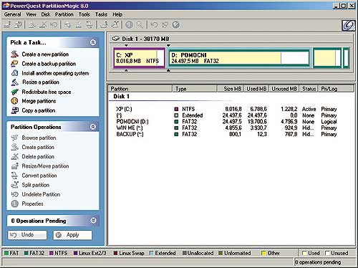358x268 pixels.
Task: Open the Tools menu
Action: pyautogui.click(x=84, y=14)
